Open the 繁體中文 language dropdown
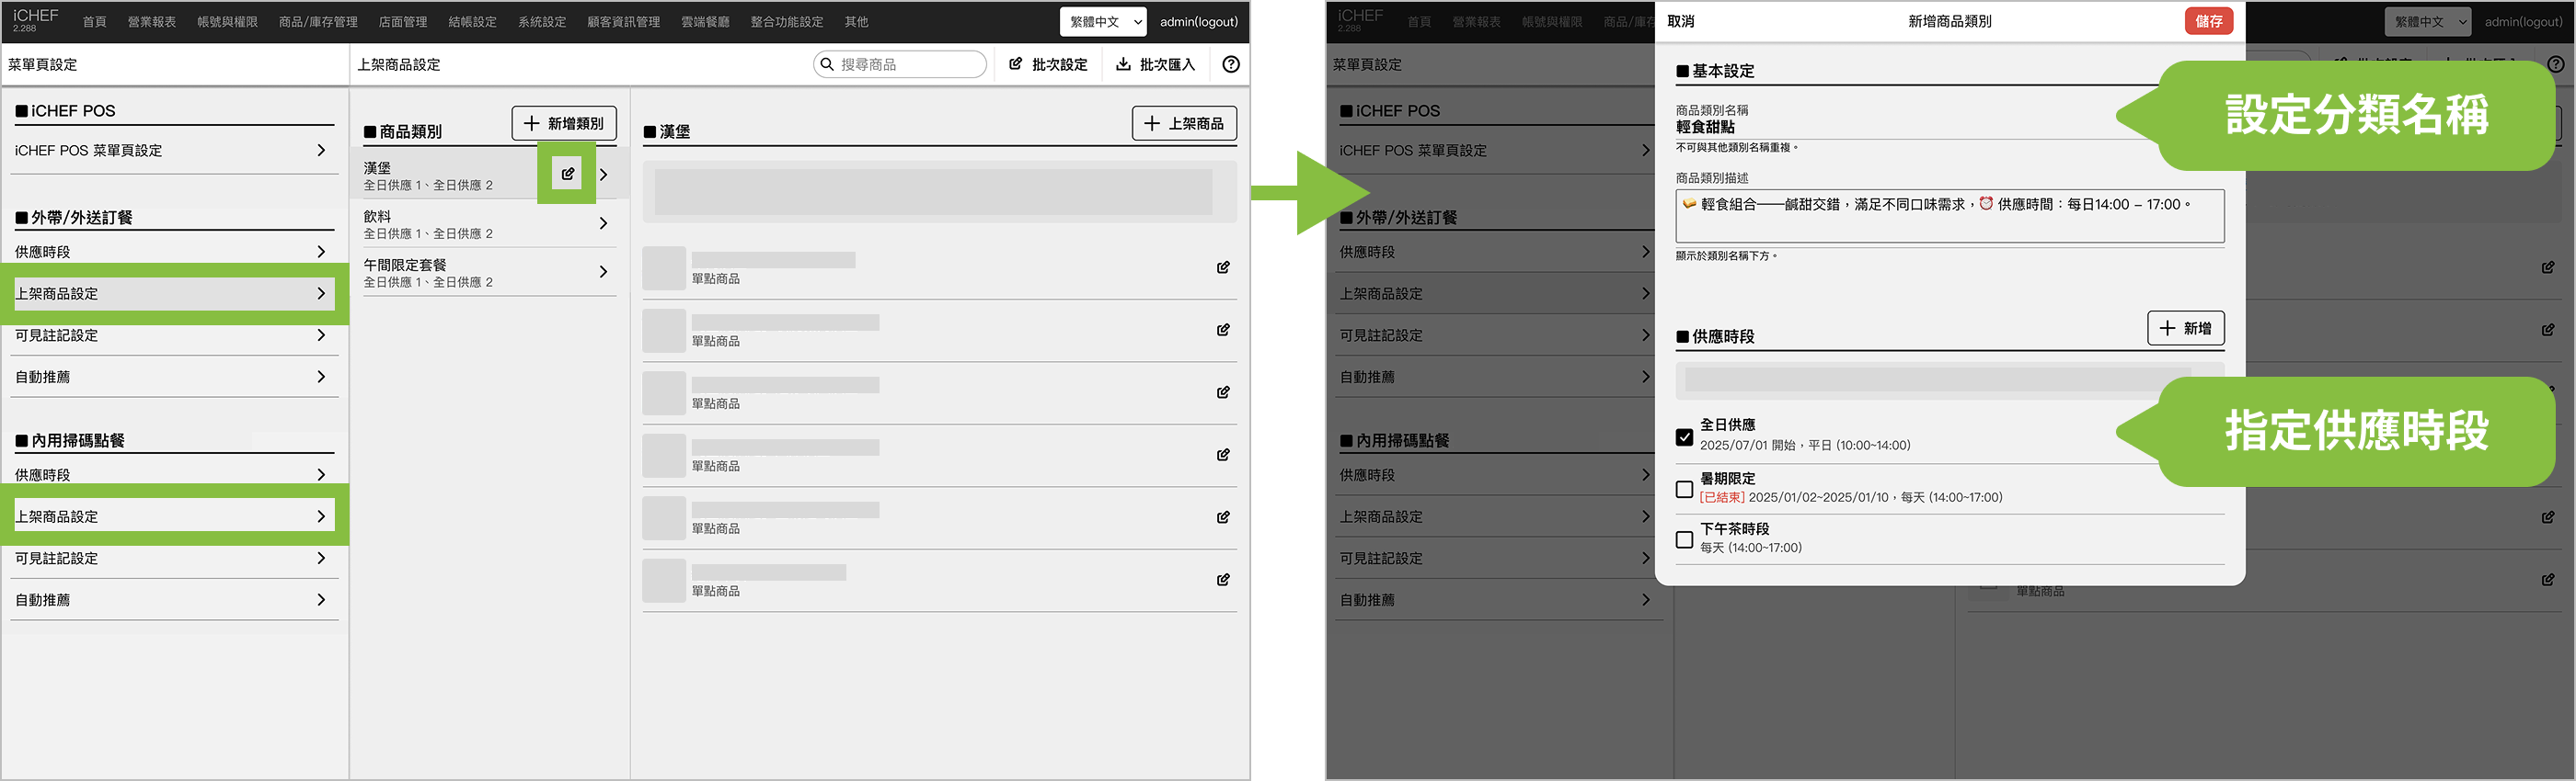 click(x=1102, y=22)
